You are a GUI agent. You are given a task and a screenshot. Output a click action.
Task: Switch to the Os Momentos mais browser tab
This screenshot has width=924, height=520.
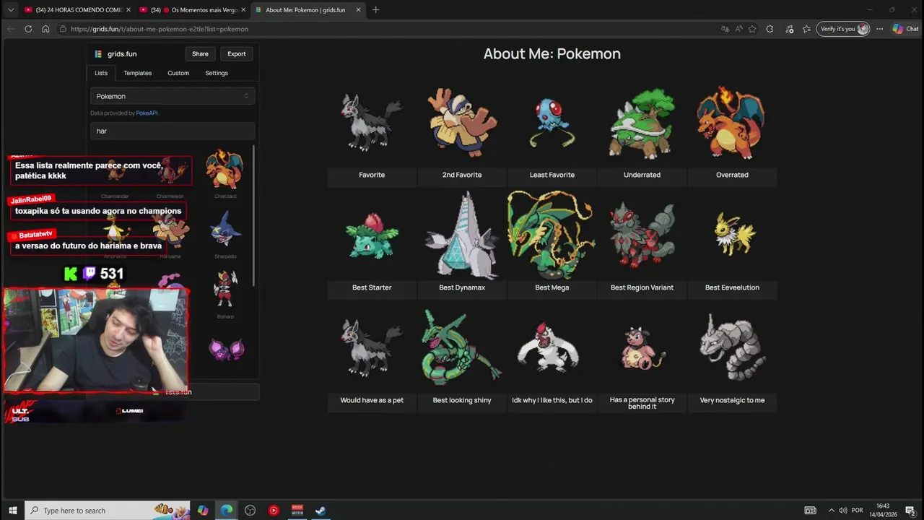tap(192, 10)
